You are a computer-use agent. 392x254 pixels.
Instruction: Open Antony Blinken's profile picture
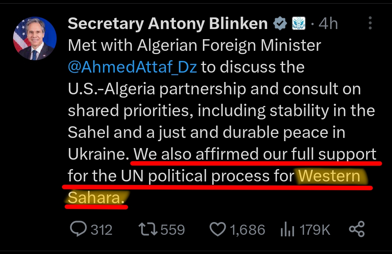click(35, 38)
